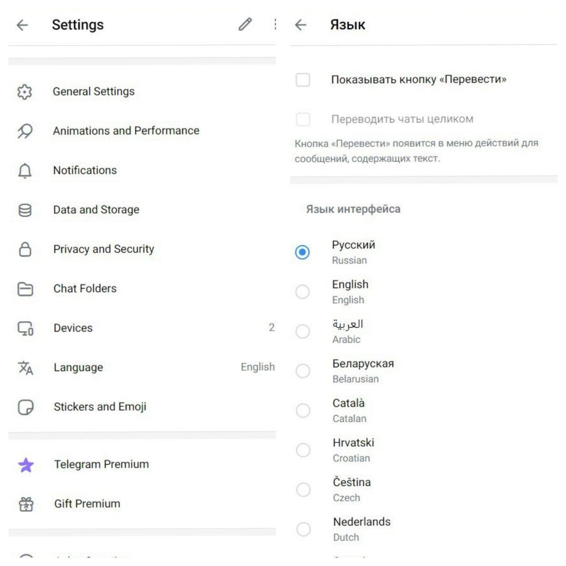Open Stickers and Emoji settings
The height and width of the screenshot is (566, 566).
tap(100, 407)
